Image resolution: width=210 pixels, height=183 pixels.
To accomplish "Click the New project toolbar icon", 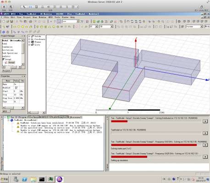I will pos(4,22).
